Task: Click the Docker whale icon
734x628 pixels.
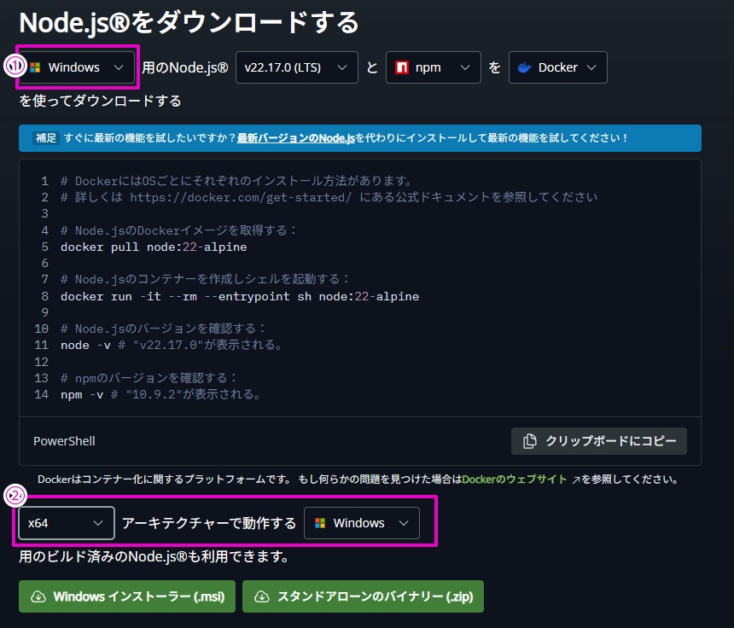Action: point(524,67)
